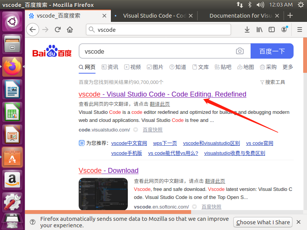Select Baidu 地图 category tab
This screenshot has height=230, width=307.
click(x=246, y=67)
